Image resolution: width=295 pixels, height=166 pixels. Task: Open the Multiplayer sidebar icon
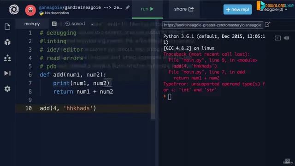click(x=7, y=58)
